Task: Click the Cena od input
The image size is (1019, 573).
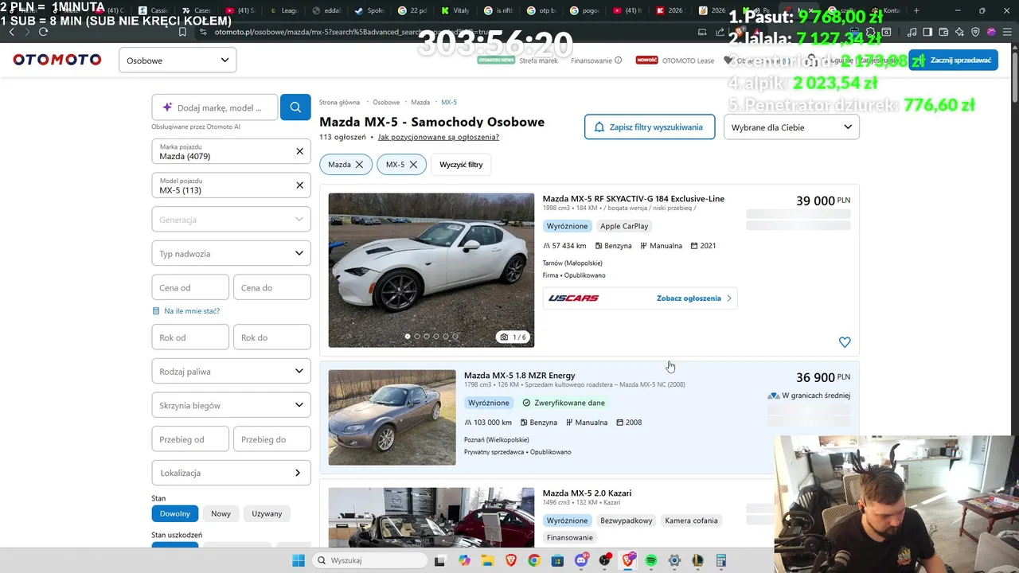Action: pos(190,287)
